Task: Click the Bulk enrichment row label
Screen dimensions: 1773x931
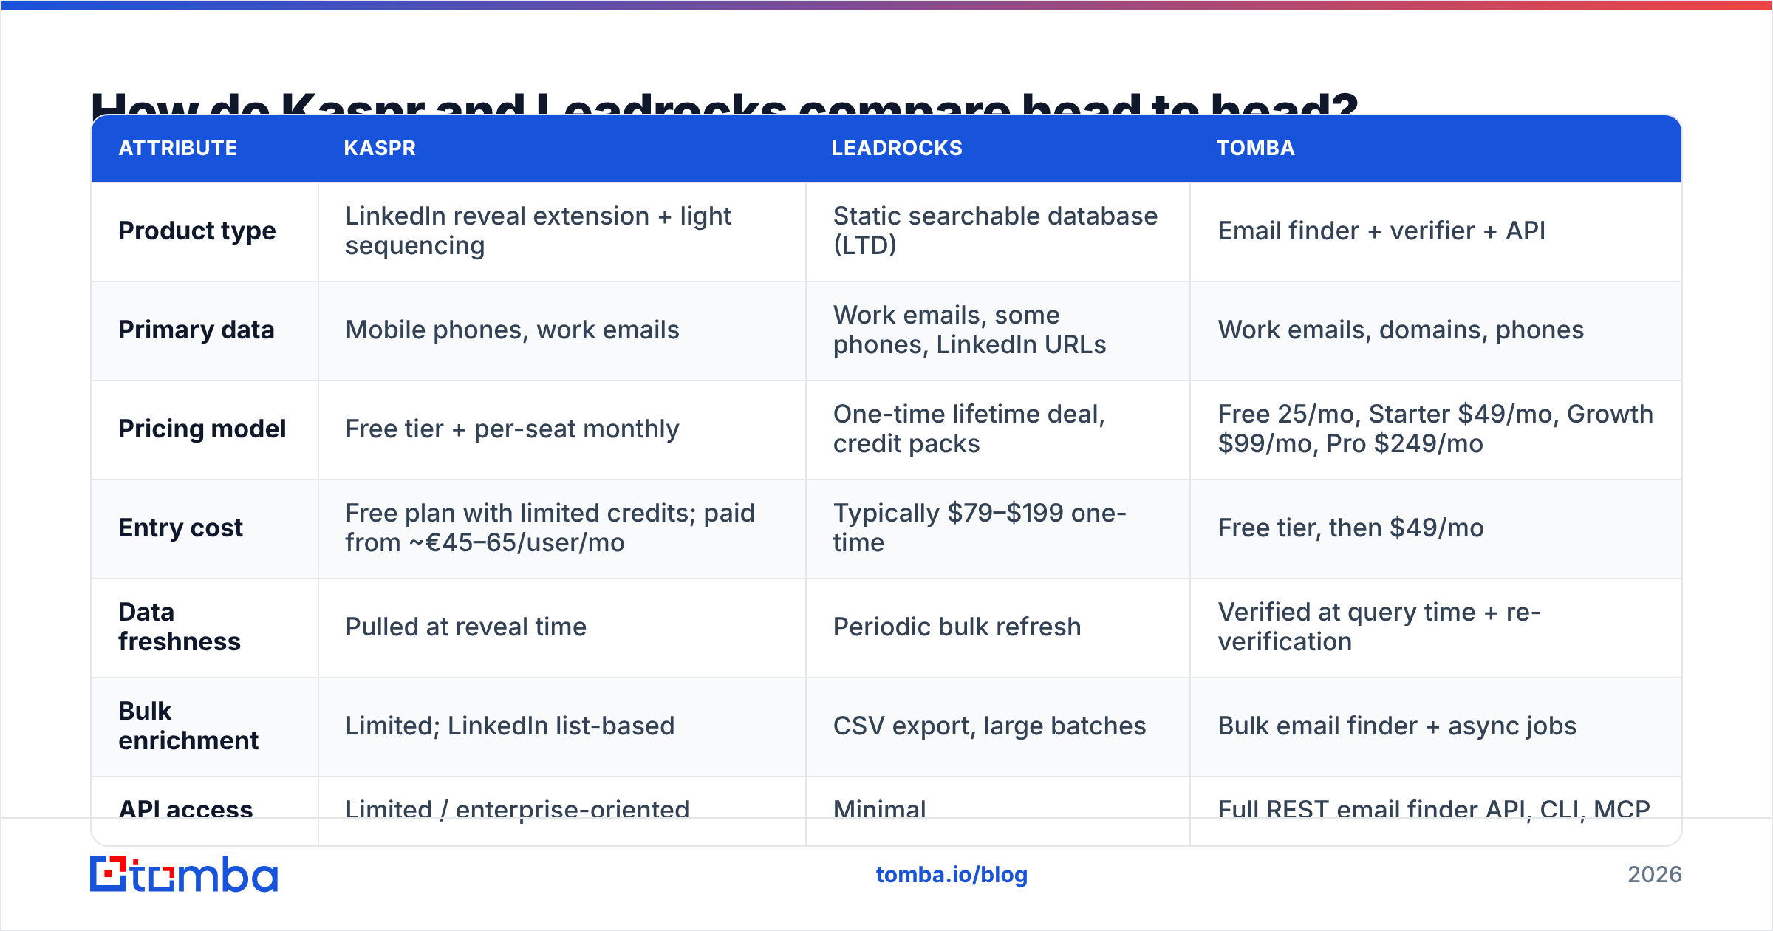Action: click(x=188, y=726)
